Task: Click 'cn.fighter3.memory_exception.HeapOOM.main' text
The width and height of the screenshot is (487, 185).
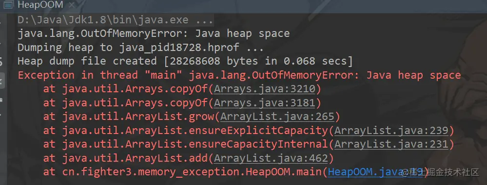Action: (x=192, y=172)
